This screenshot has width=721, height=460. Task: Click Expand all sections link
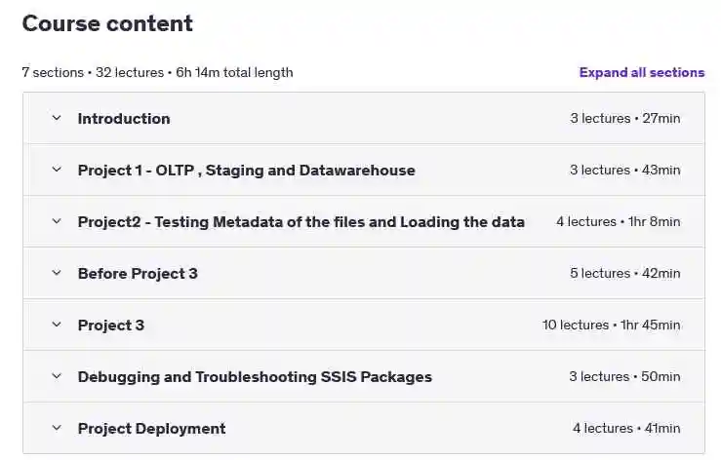coord(642,73)
